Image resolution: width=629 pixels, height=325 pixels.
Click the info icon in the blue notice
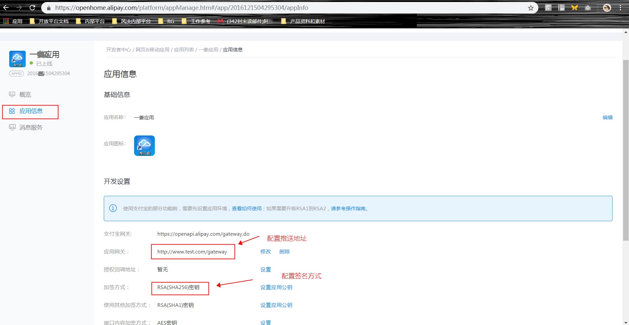pos(113,208)
